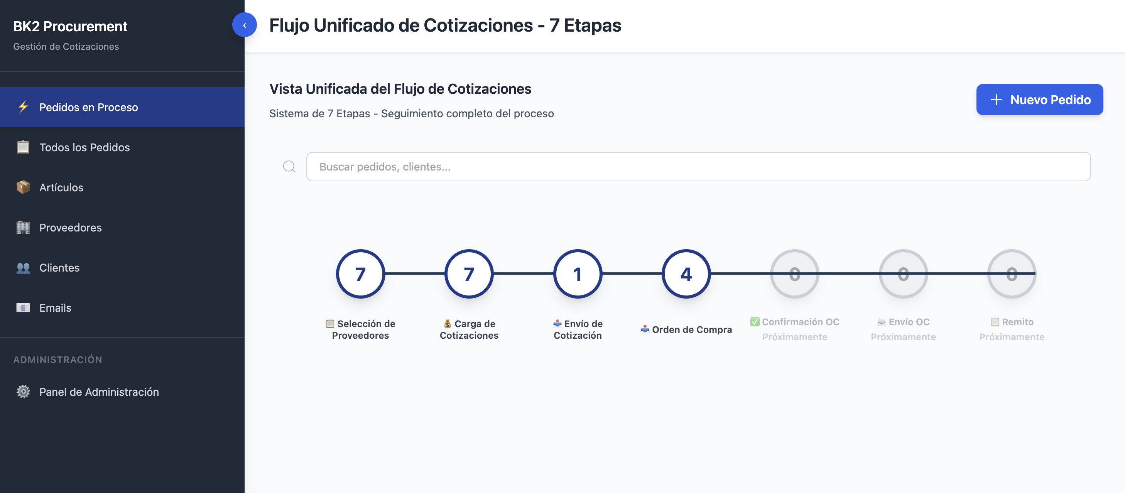The image size is (1125, 493).
Task: Click the Envío de Cotización stage circle showing 1
Action: (577, 274)
